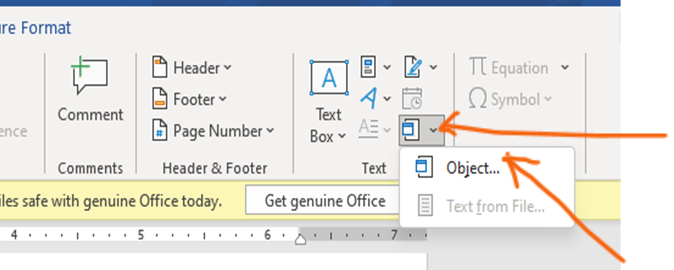Image resolution: width=674 pixels, height=270 pixels.
Task: Click the Date & Time icon
Action: coord(413,99)
